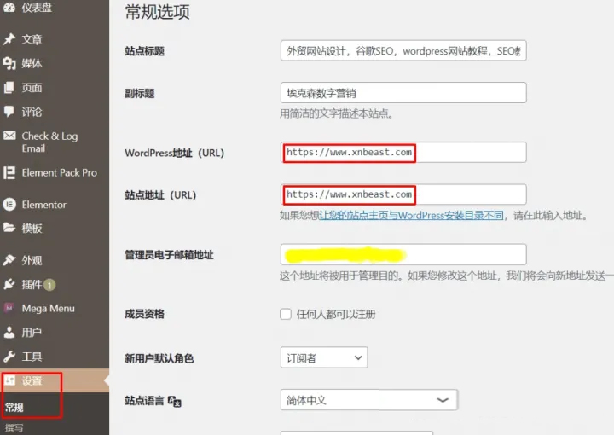Screen dimensions: 614x435
Task: Open Check & Log Email menu
Action: (x=49, y=142)
